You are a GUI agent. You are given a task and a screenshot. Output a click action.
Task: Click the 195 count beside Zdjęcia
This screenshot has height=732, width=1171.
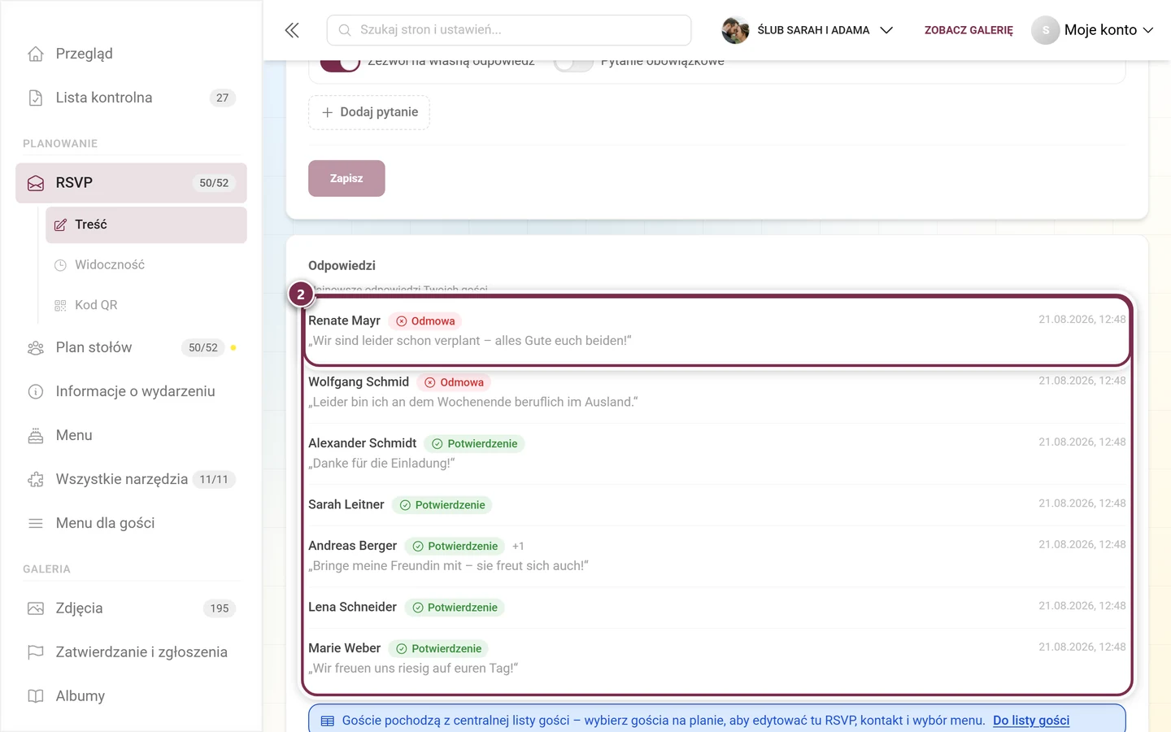pyautogui.click(x=220, y=608)
